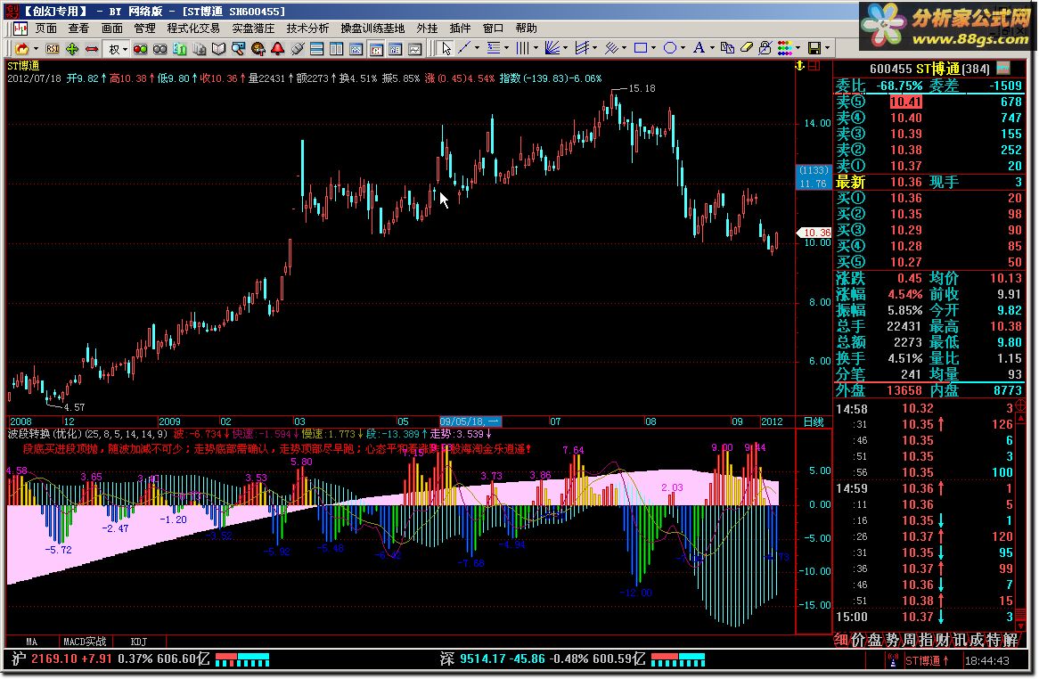
Task: Click the green four-way move arrows icon
Action: point(72,48)
